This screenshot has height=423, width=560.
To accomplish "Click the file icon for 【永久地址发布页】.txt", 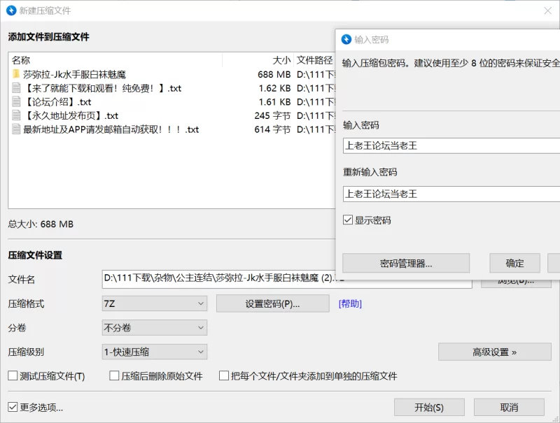I will pyautogui.click(x=17, y=115).
